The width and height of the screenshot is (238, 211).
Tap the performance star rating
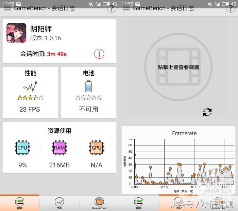(30, 98)
